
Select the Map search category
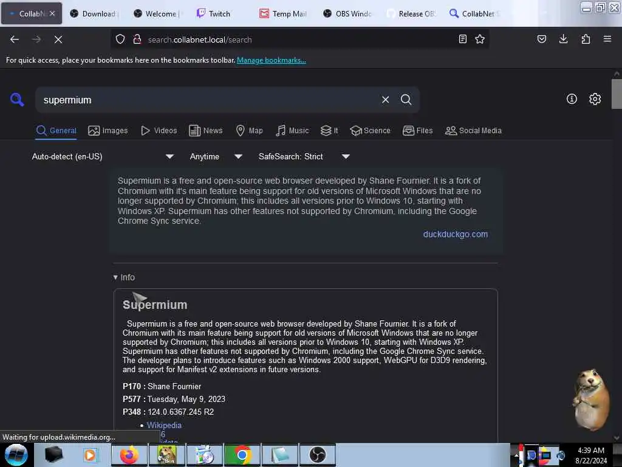249,130
